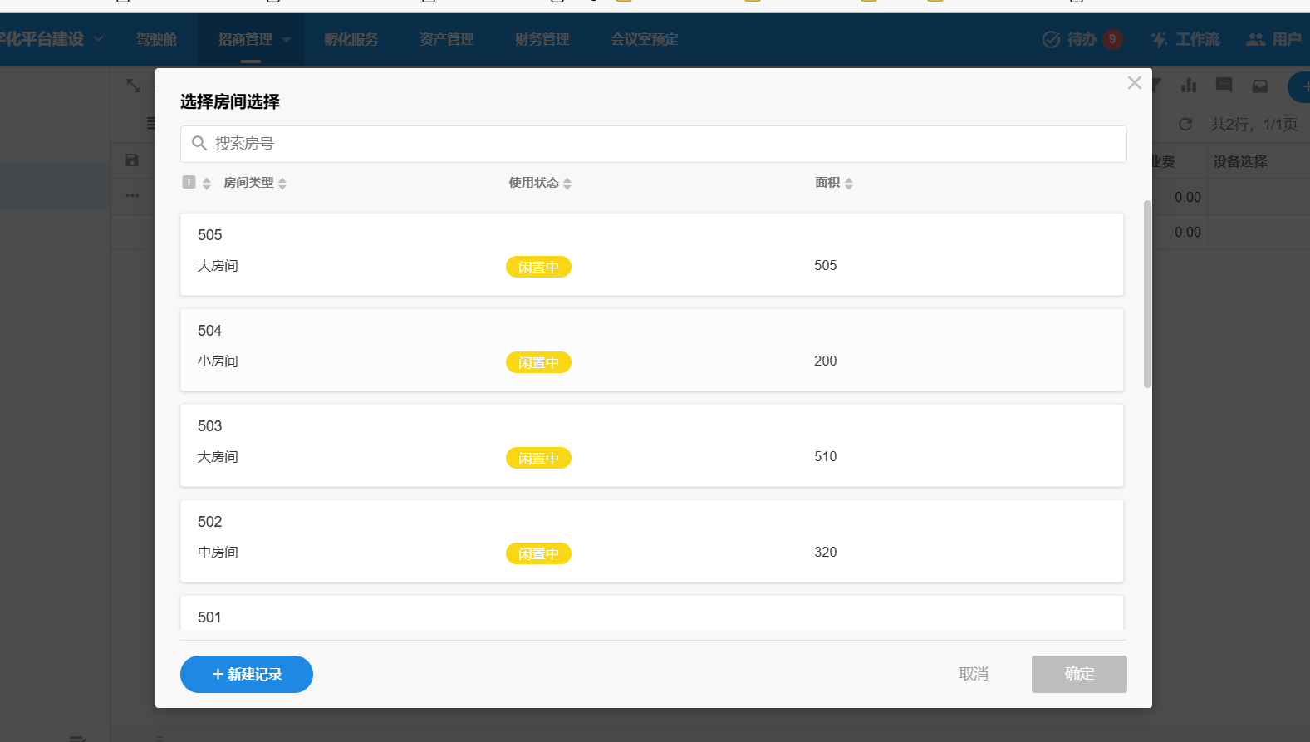Open the 财务管理 menu

(542, 39)
